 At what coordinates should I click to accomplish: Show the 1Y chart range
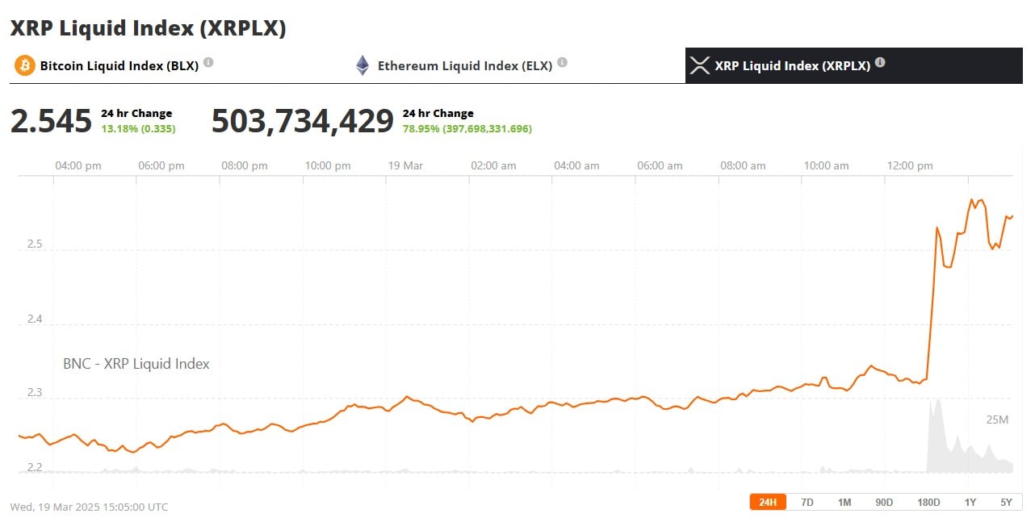point(970,502)
